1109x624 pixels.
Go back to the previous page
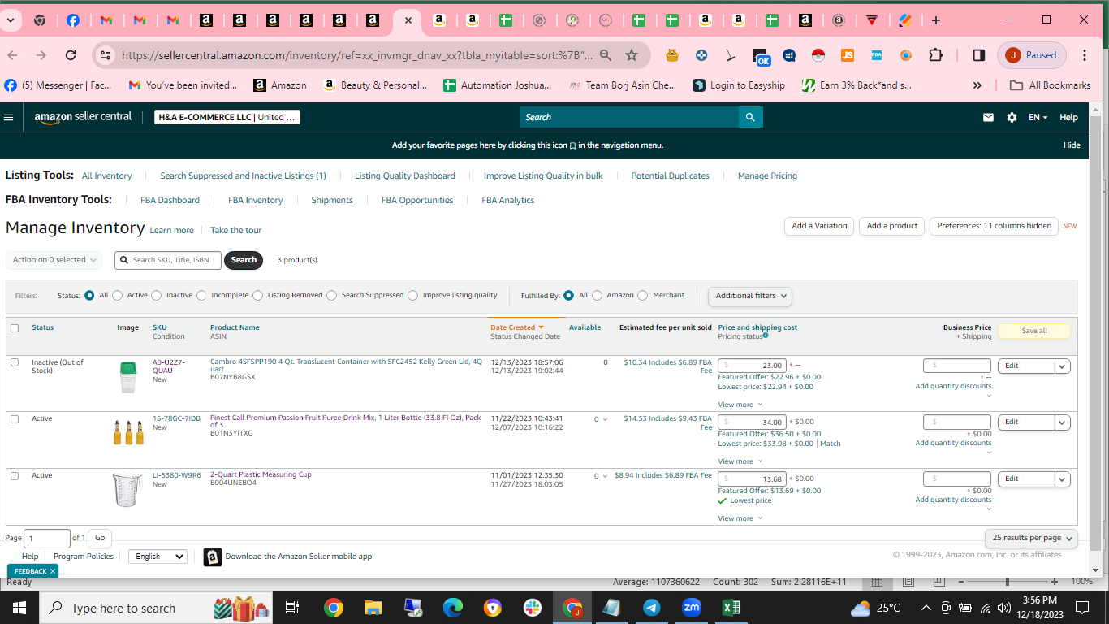(x=12, y=55)
